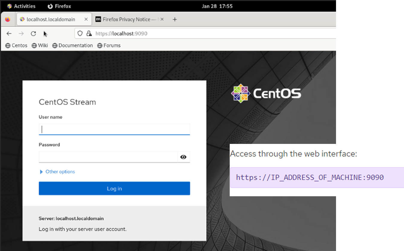Toggle password visibility with the eye icon
This screenshot has width=404, height=251.
(184, 157)
